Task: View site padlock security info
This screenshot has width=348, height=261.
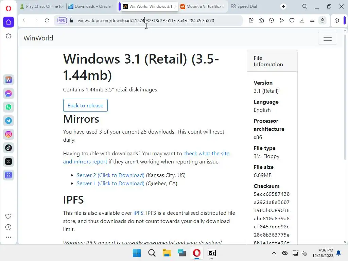Action: click(x=71, y=20)
